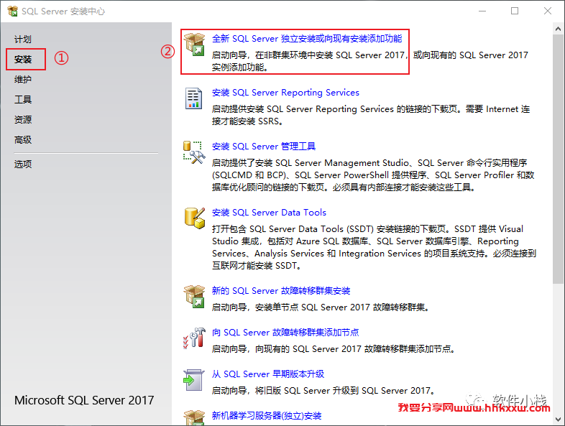Switch to the 维护 page

[x=23, y=79]
